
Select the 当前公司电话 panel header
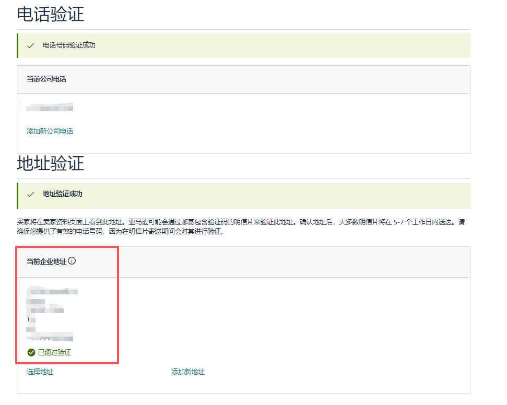coord(46,79)
